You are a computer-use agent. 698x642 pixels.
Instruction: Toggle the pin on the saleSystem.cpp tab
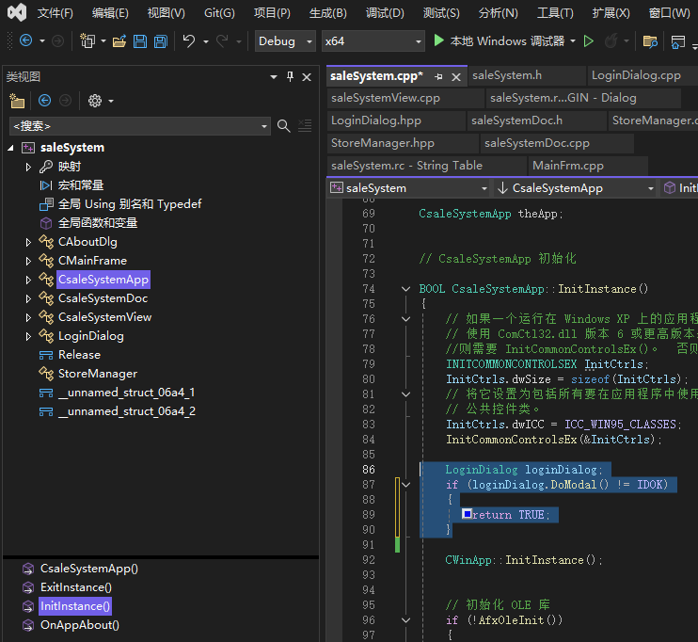438,76
